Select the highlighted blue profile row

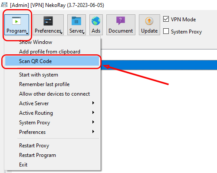(159, 65)
